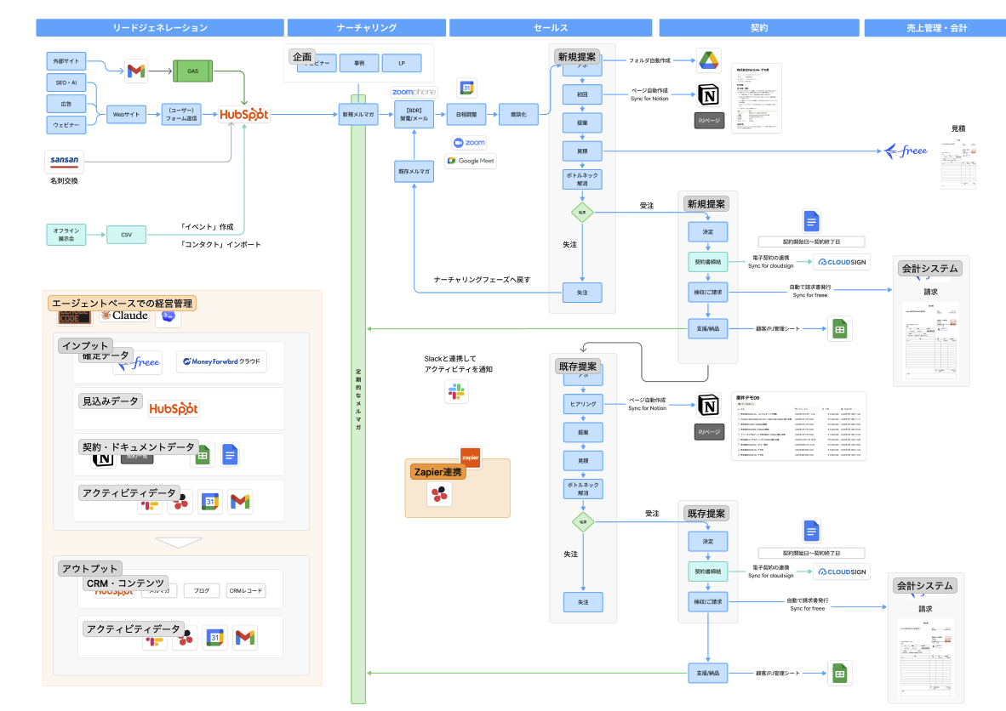1006x711 pixels.
Task: Click the CRMレコード box
Action: [246, 591]
